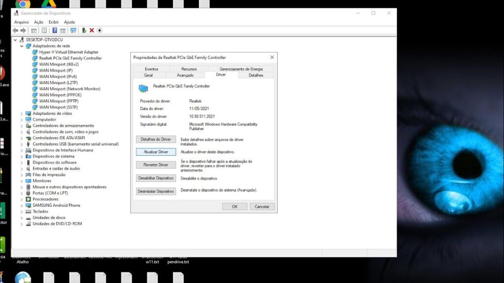Viewport: 504px width, 283px height.
Task: Switch to the Geral tab
Action: tap(148, 75)
